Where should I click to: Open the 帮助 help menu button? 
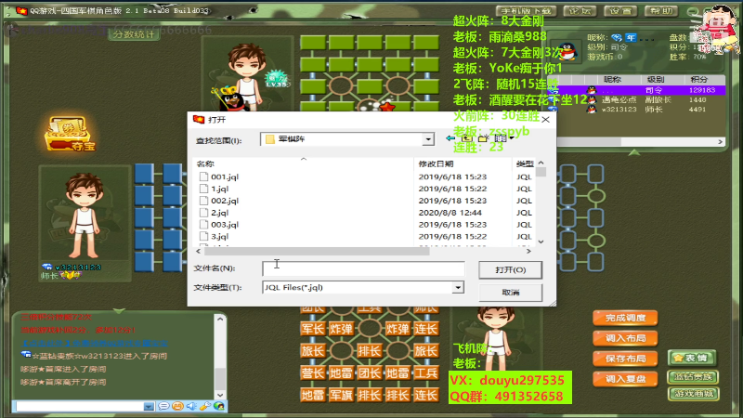[661, 11]
